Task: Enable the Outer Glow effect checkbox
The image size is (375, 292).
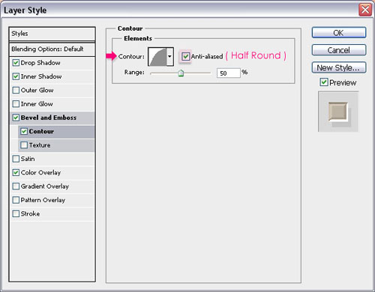Action: pos(16,90)
